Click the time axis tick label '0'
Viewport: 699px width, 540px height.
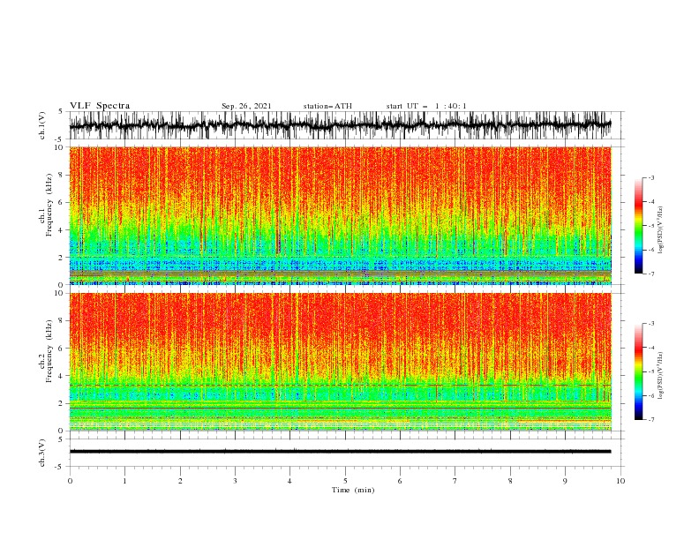[70, 481]
